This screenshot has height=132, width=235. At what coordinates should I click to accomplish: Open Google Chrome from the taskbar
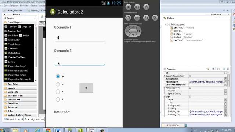point(48,130)
